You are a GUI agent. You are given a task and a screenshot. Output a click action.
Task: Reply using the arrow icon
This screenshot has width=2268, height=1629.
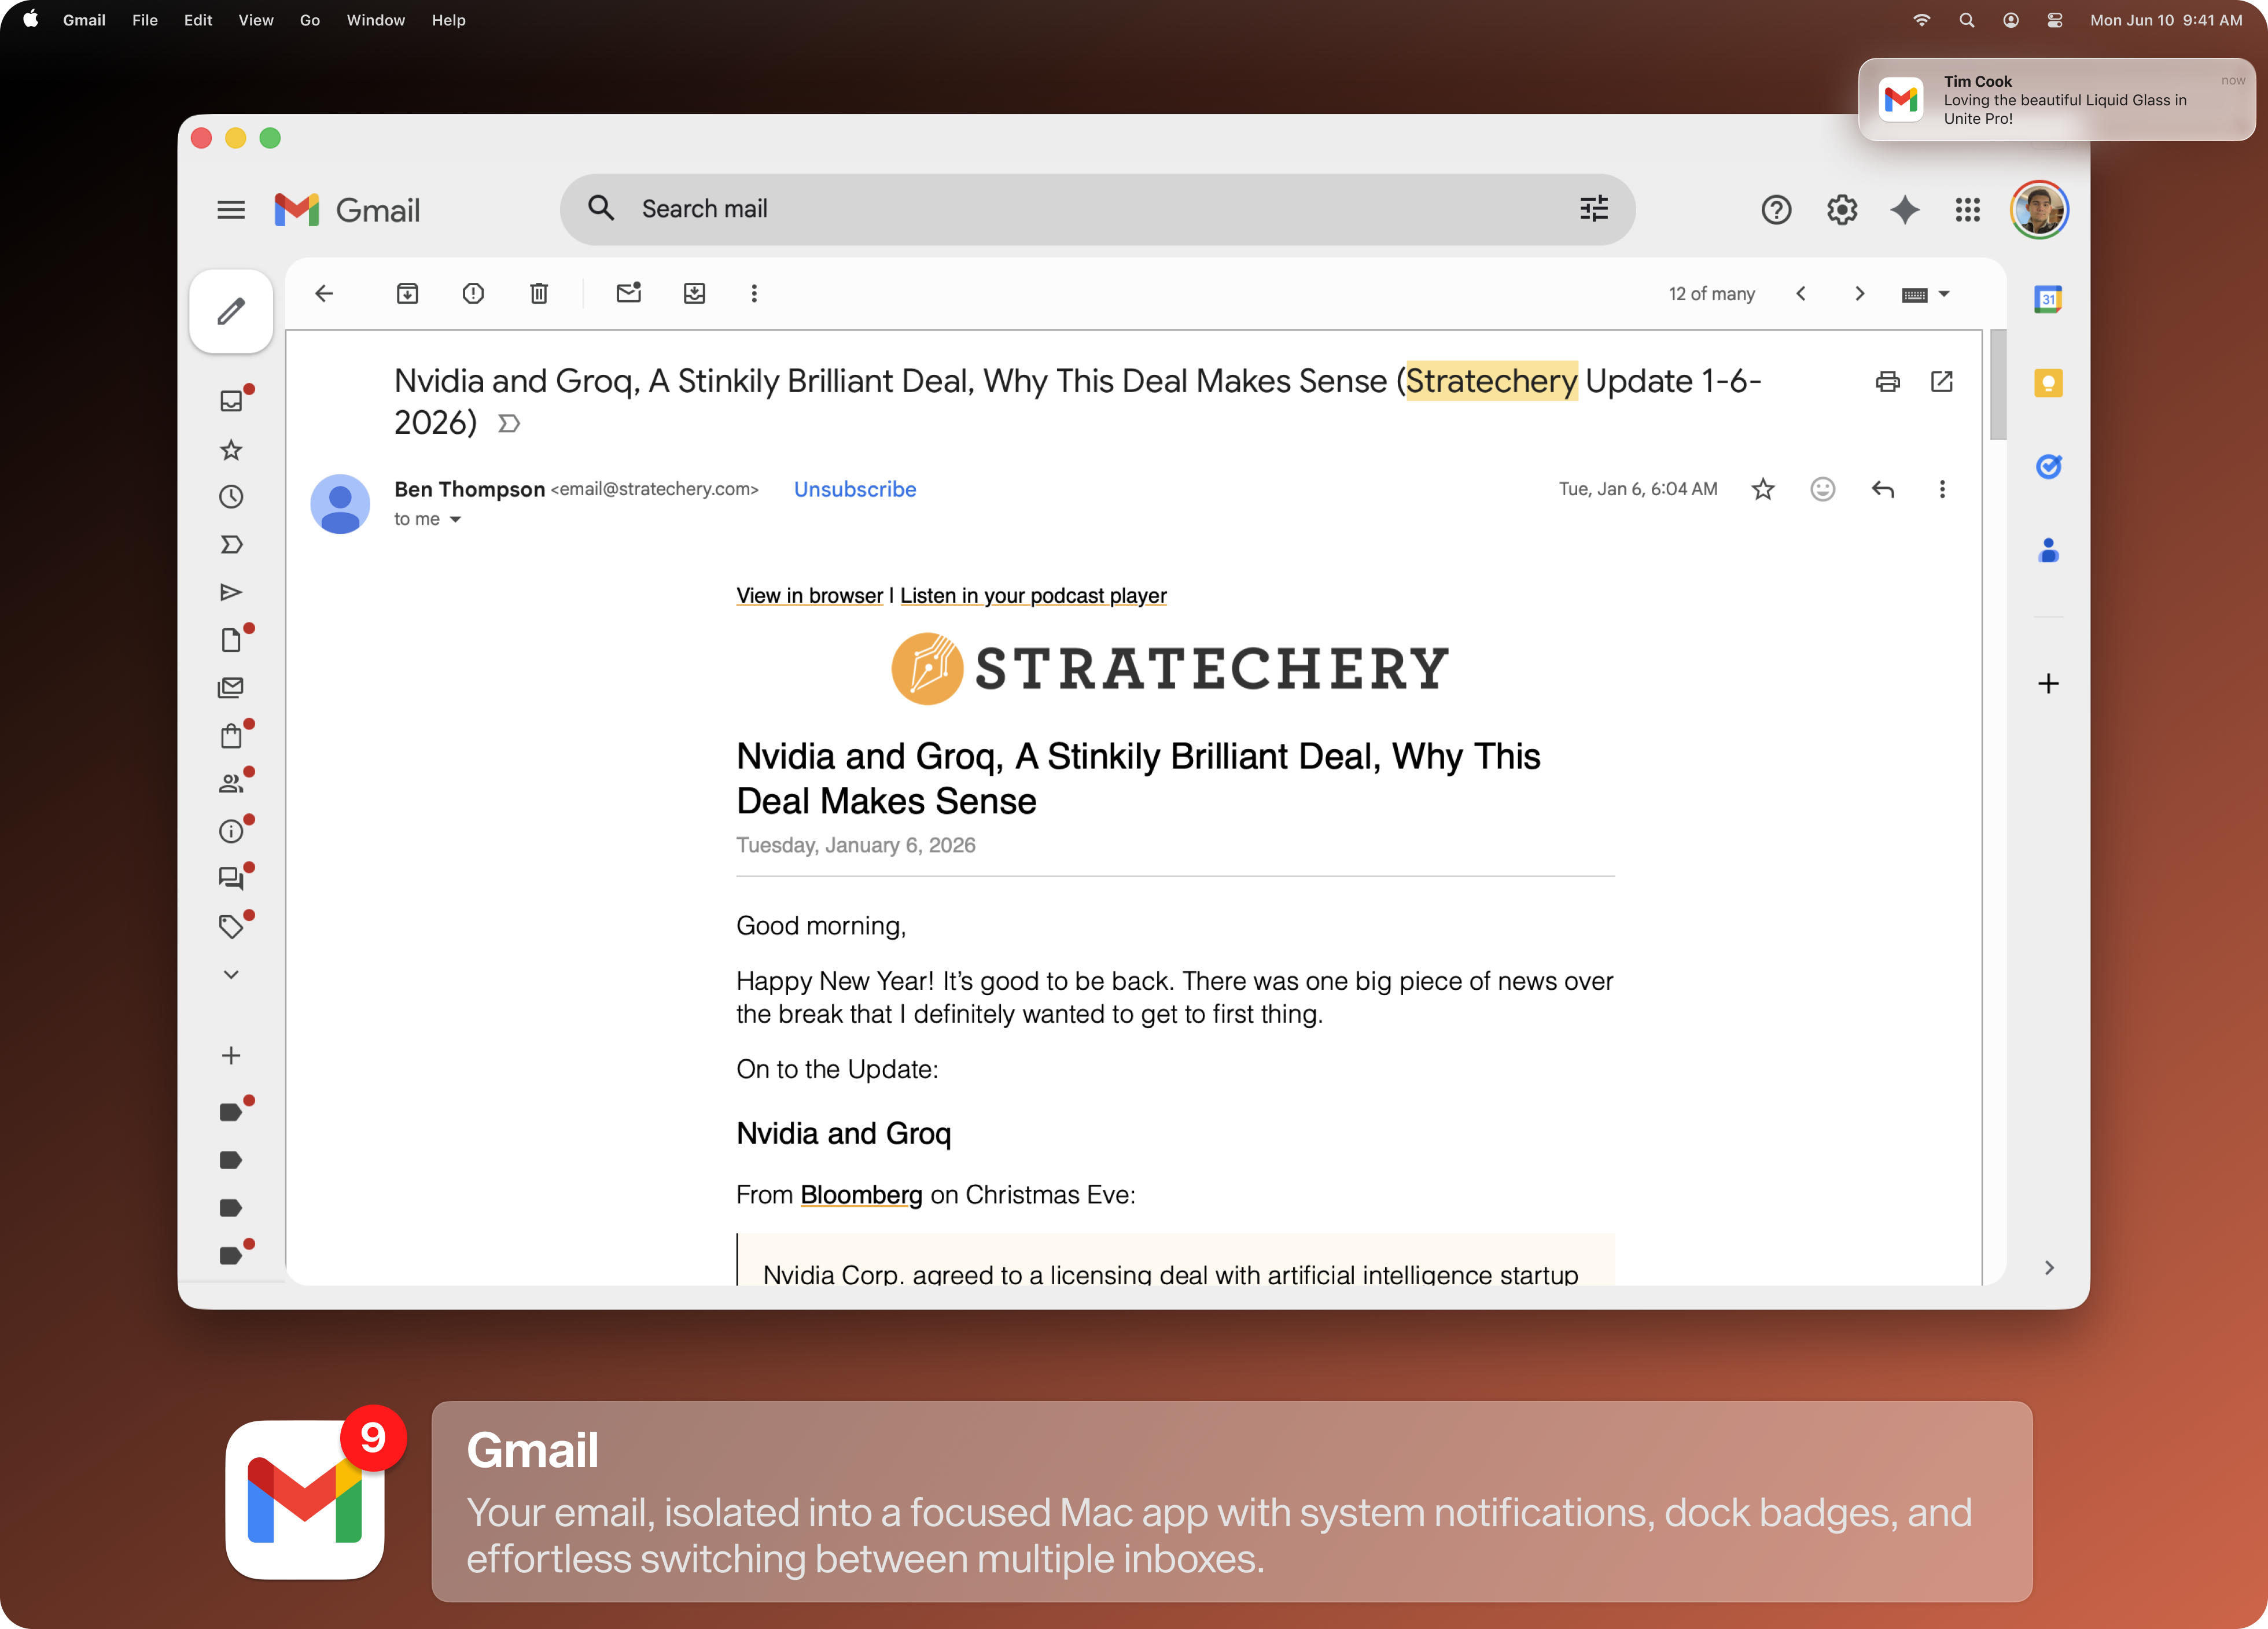1882,489
